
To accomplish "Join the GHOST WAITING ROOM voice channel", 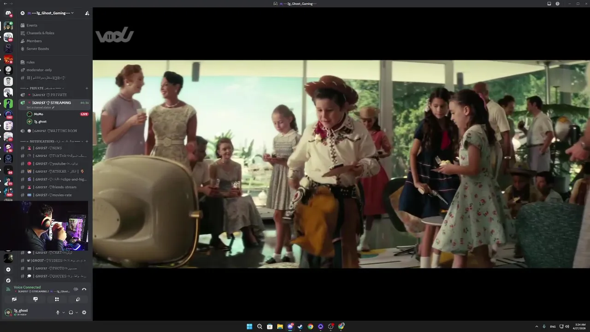I will [55, 131].
